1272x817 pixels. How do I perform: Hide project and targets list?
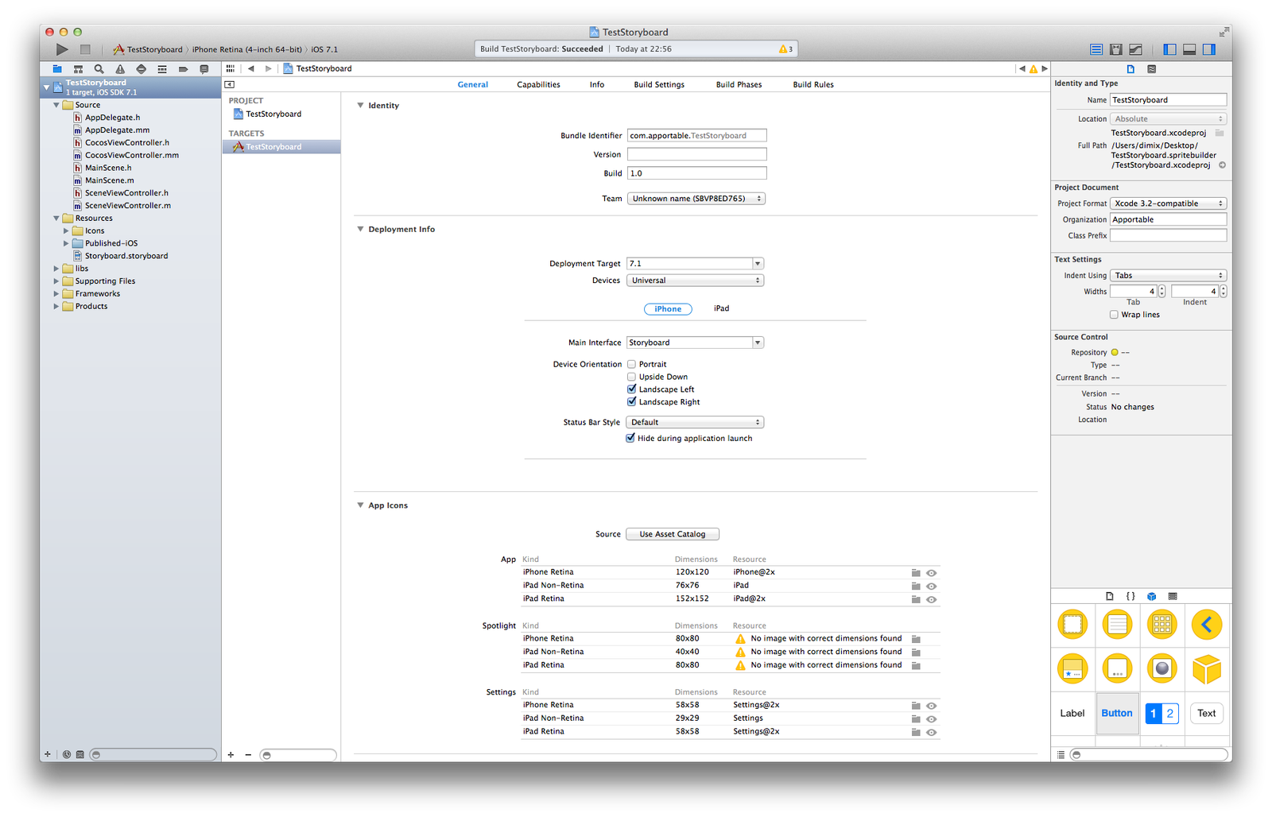click(x=230, y=84)
